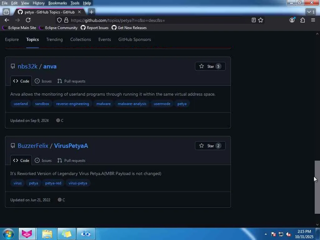Open the Tools menu
The height and width of the screenshot is (240, 320).
[x=75, y=3]
